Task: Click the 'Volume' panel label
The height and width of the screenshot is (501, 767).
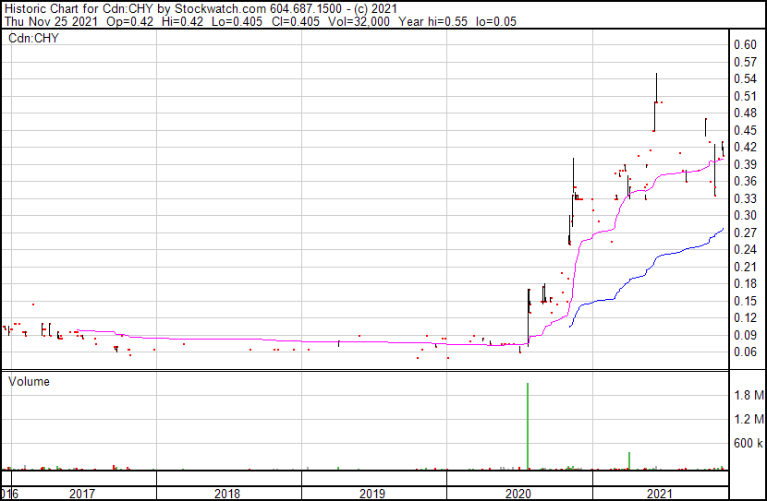Action: 29,381
